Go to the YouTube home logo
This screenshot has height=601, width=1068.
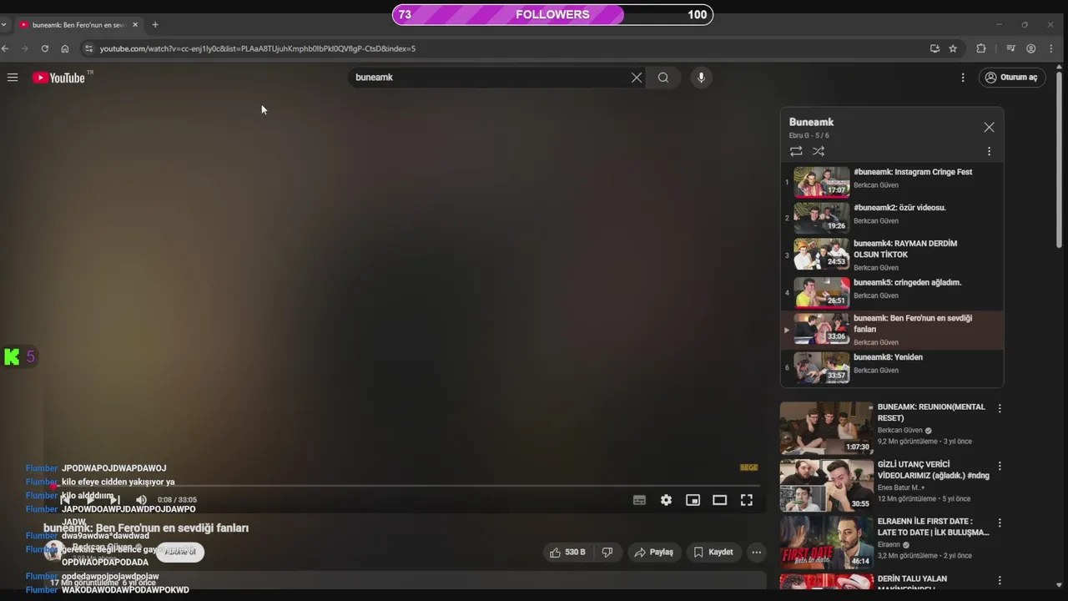59,78
